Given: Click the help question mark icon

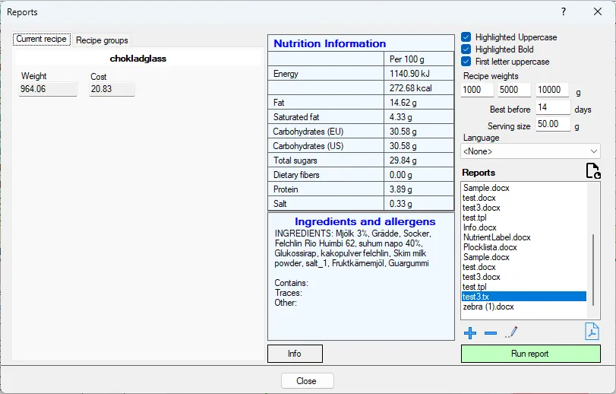Looking at the screenshot, I should [564, 12].
